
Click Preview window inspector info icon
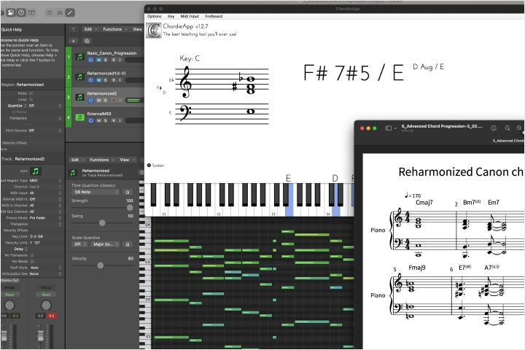493,128
